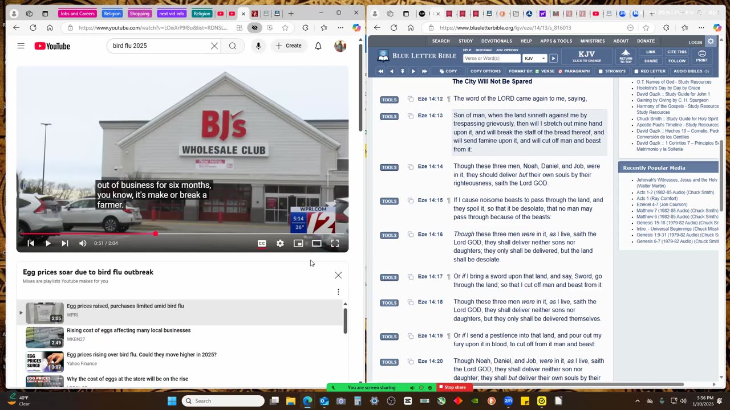Select the VERSE format option
This screenshot has width=730, height=410.
click(545, 71)
